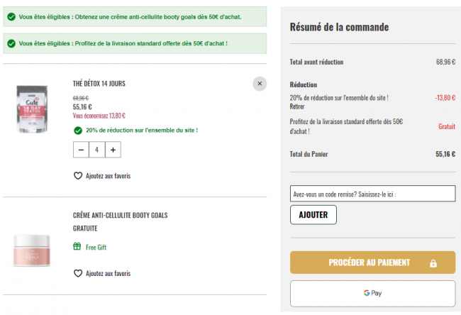Open the Thé Détox 14 Jours product image
The image size is (461, 315).
click(x=32, y=109)
